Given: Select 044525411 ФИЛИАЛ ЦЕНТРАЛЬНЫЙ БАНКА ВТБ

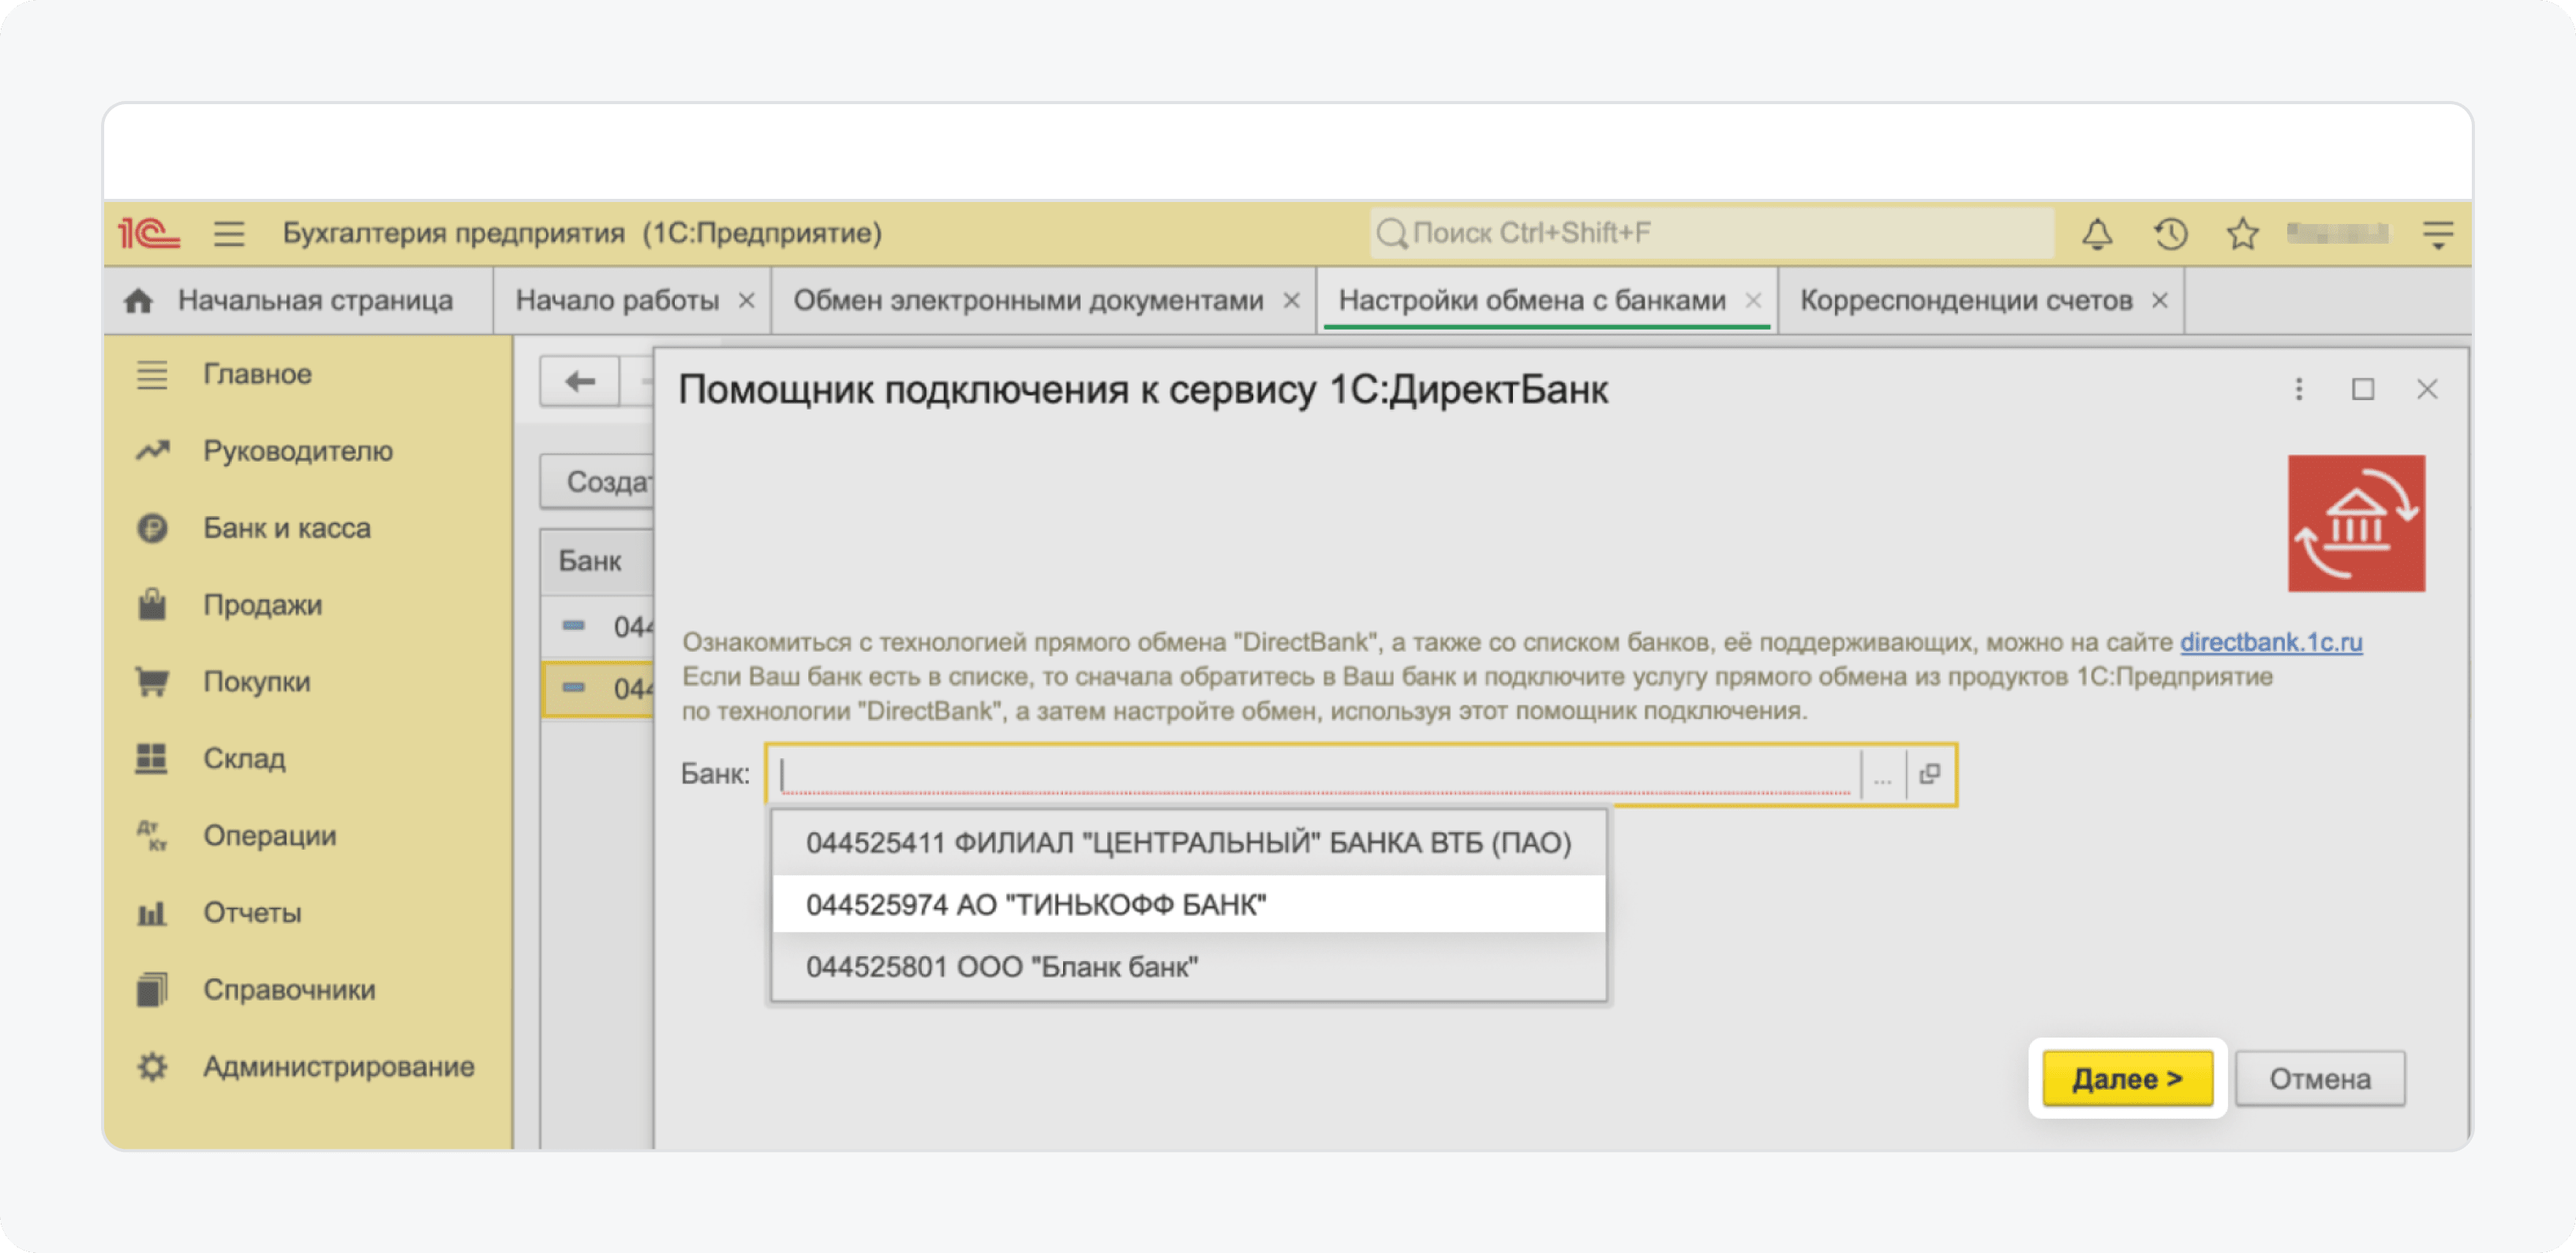Looking at the screenshot, I should (x=1189, y=843).
